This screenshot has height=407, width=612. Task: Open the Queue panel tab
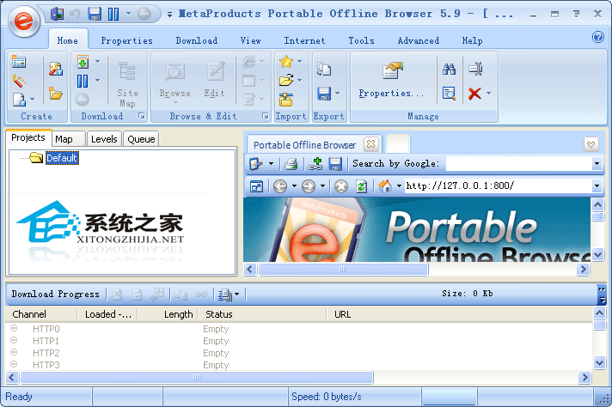[x=141, y=139]
